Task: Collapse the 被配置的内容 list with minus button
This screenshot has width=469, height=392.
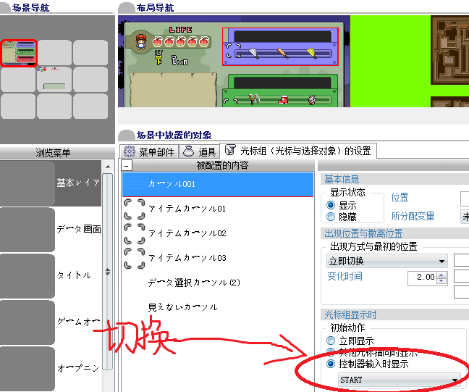Action: coord(127,165)
